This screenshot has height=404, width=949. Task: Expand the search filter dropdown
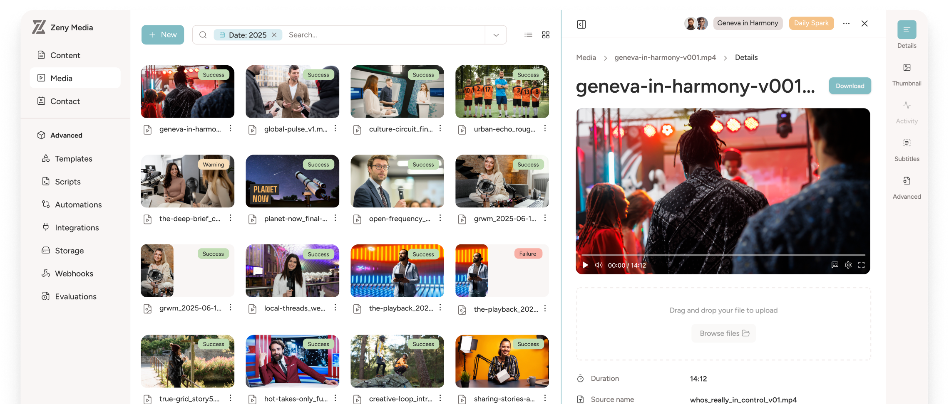pos(496,35)
